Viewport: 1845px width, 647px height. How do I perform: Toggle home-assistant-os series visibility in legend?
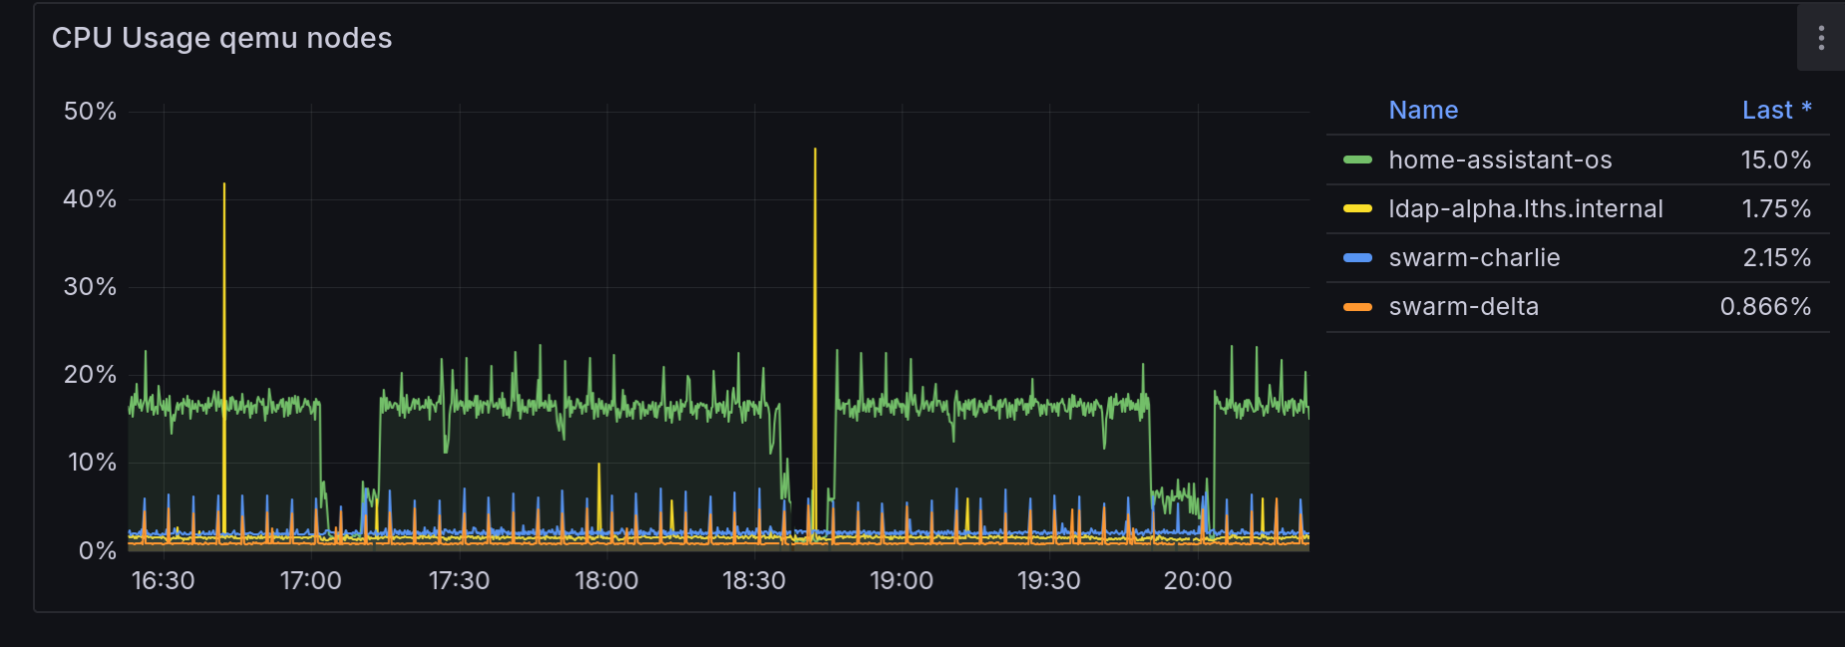1499,160
